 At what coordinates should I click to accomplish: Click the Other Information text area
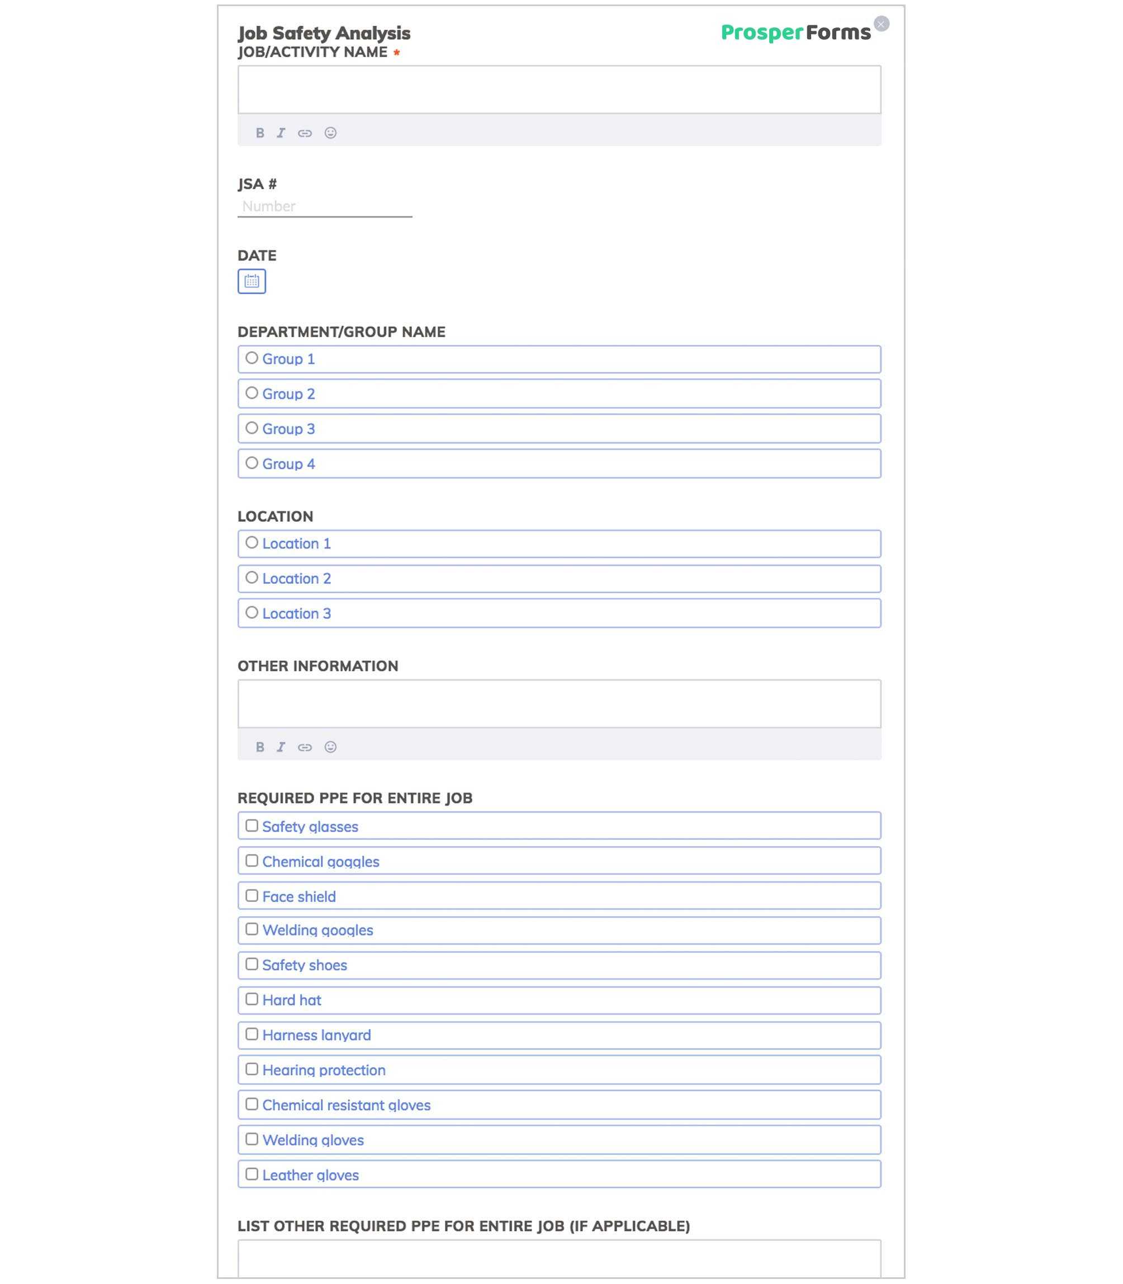coord(560,702)
